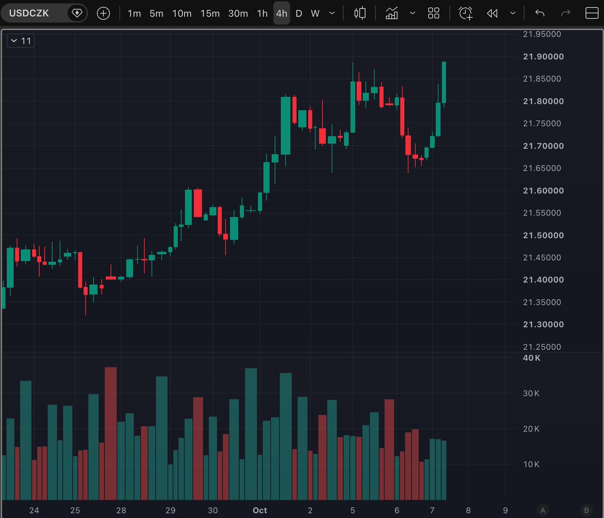604x518 pixels.
Task: Collapse the indicator legend showing 11
Action: [21, 41]
